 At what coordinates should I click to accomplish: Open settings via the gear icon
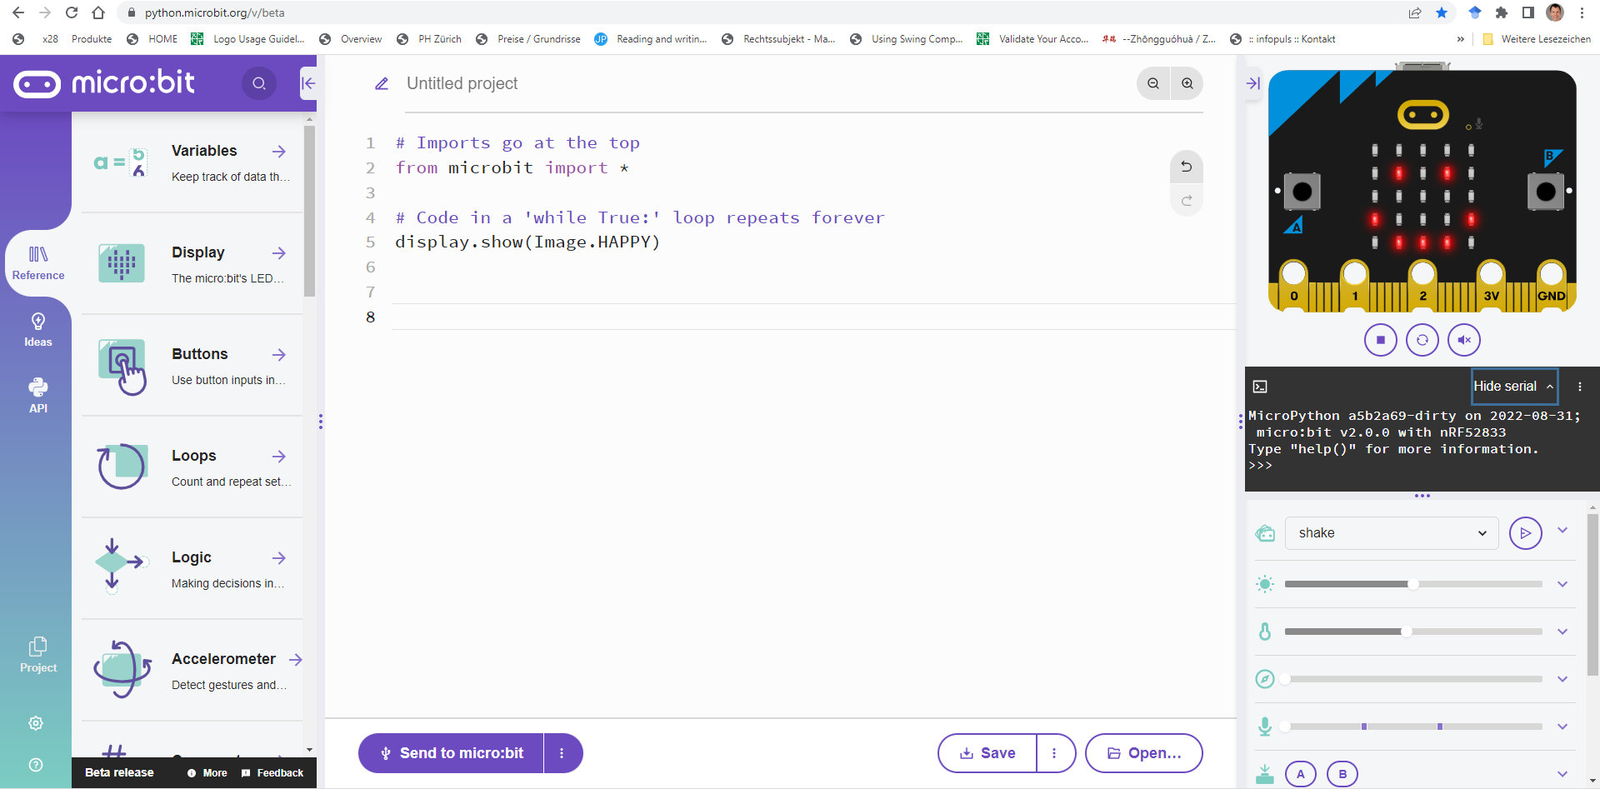coord(36,723)
